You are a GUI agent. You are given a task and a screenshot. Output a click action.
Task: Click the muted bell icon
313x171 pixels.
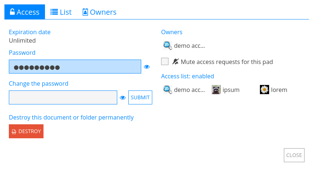(175, 61)
